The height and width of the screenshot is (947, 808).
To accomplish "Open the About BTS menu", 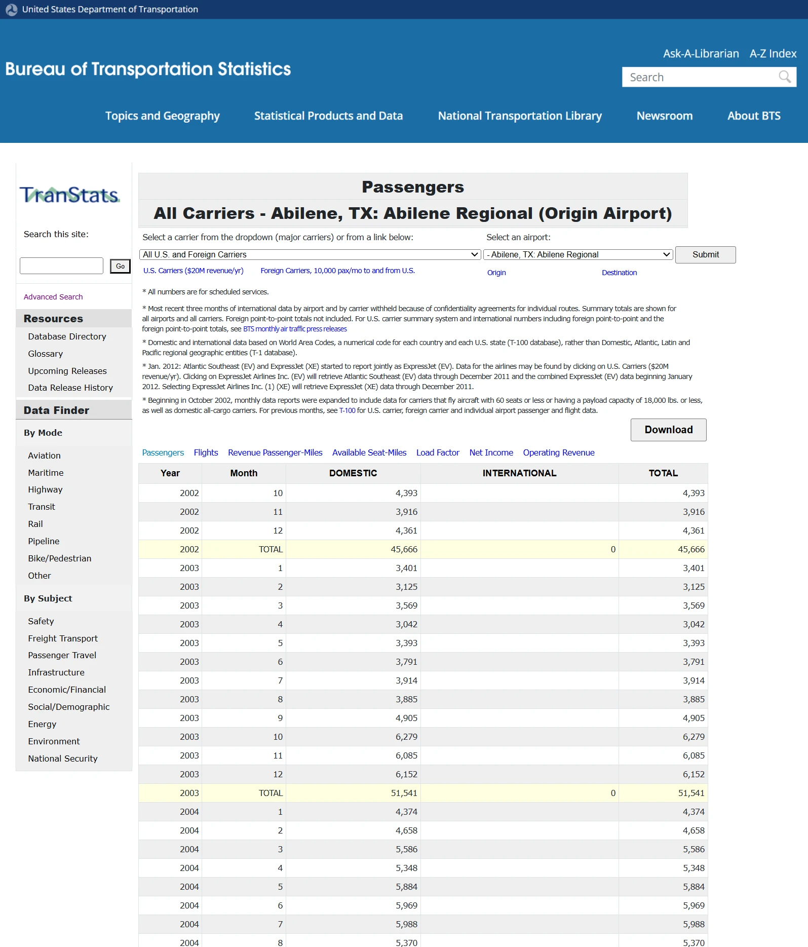I will (754, 116).
